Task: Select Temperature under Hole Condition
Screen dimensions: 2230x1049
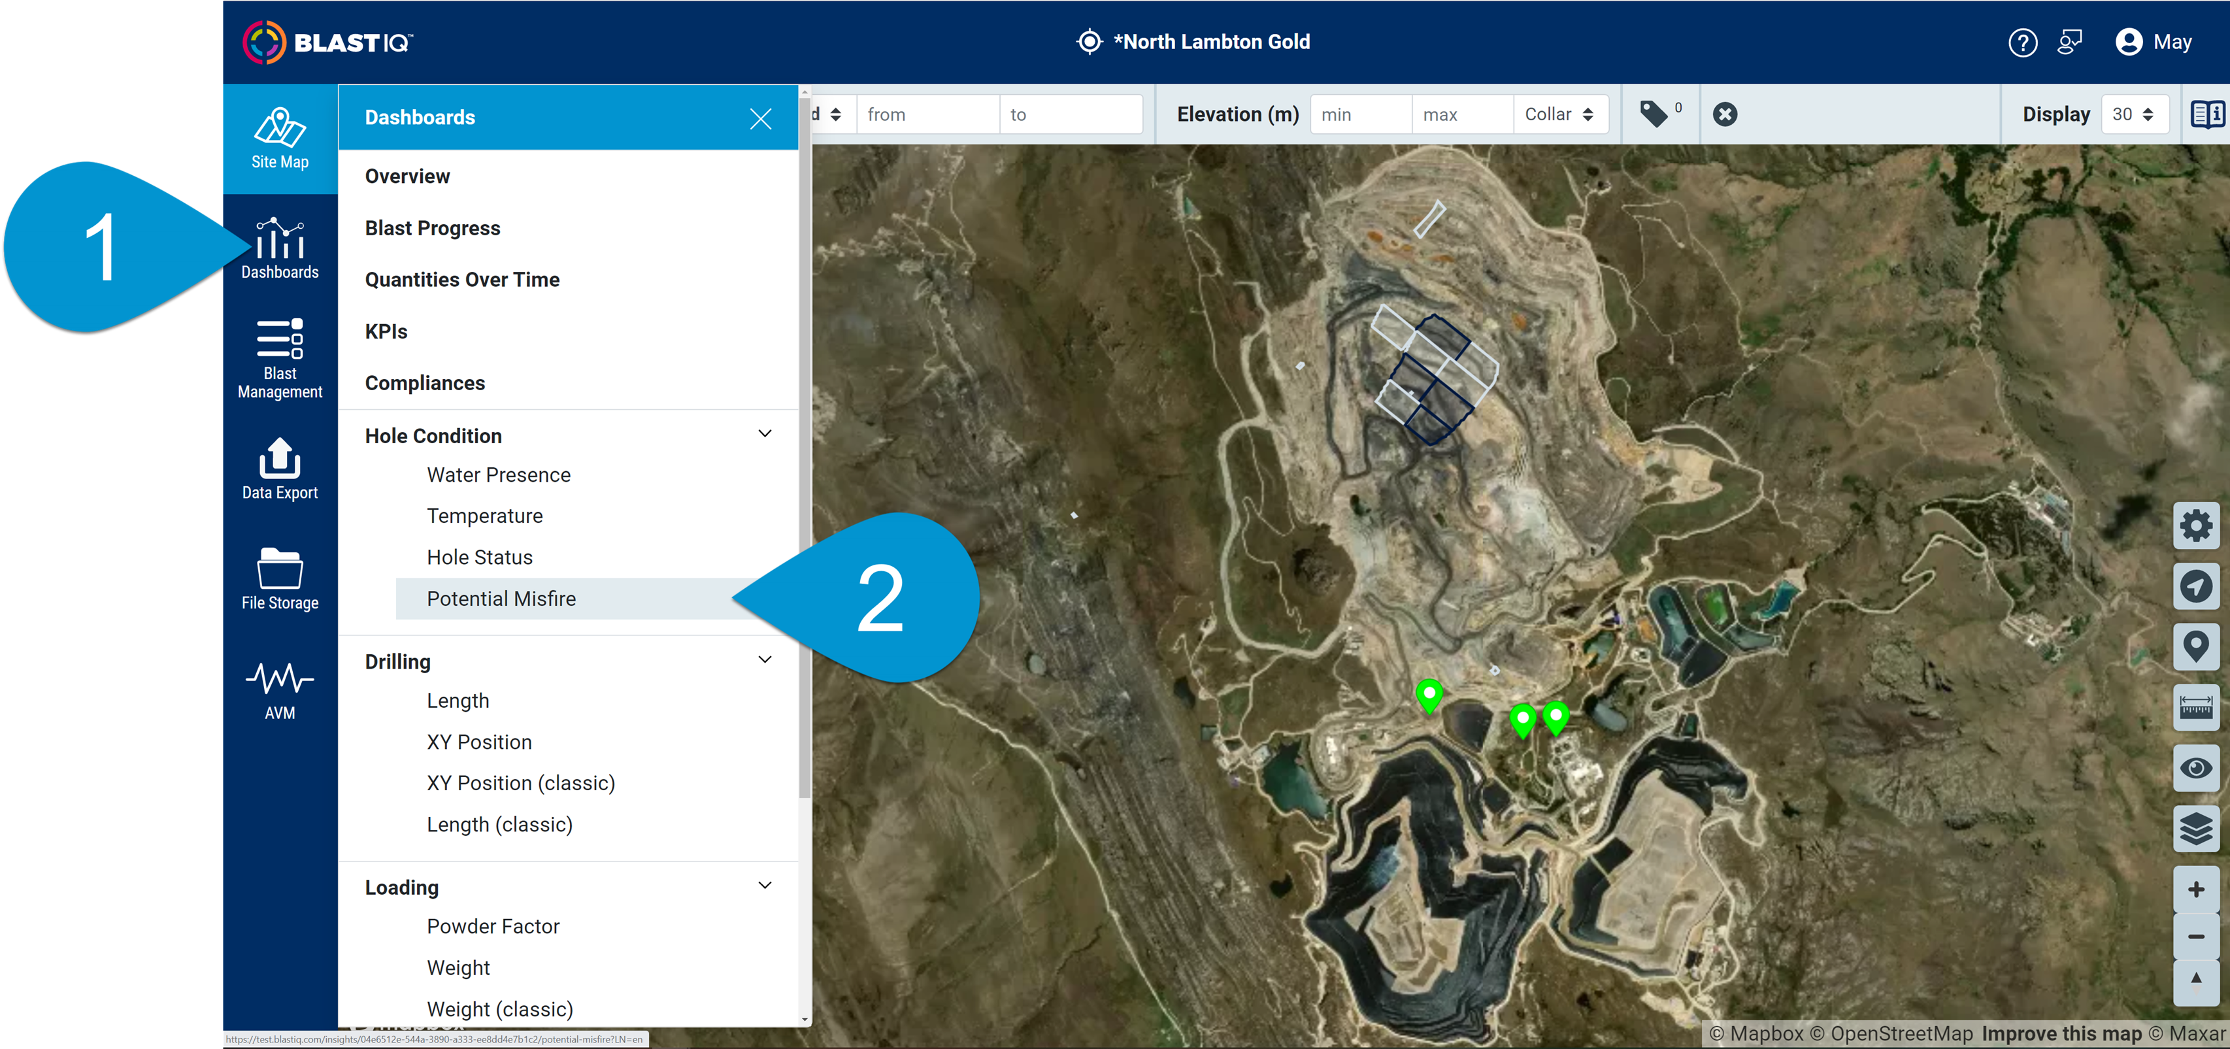Action: (485, 517)
